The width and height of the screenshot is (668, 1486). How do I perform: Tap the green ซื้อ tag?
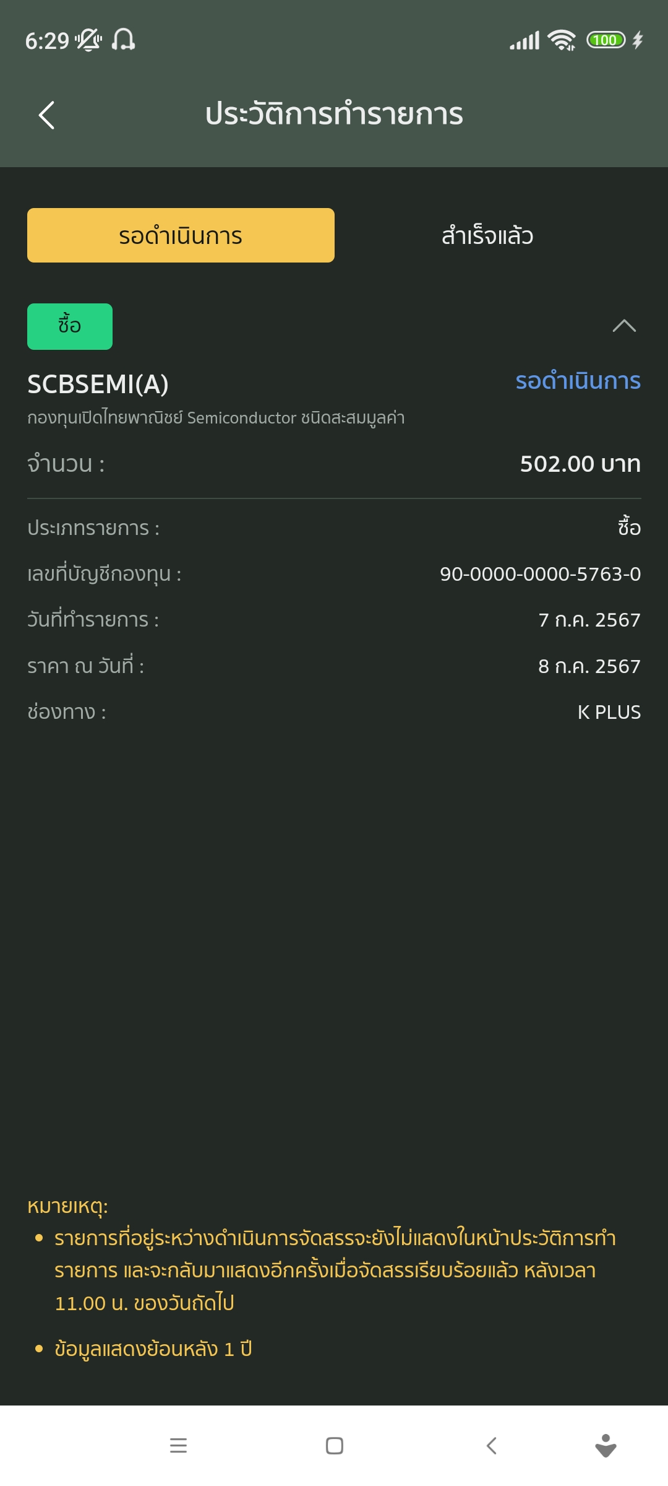pyautogui.click(x=70, y=326)
